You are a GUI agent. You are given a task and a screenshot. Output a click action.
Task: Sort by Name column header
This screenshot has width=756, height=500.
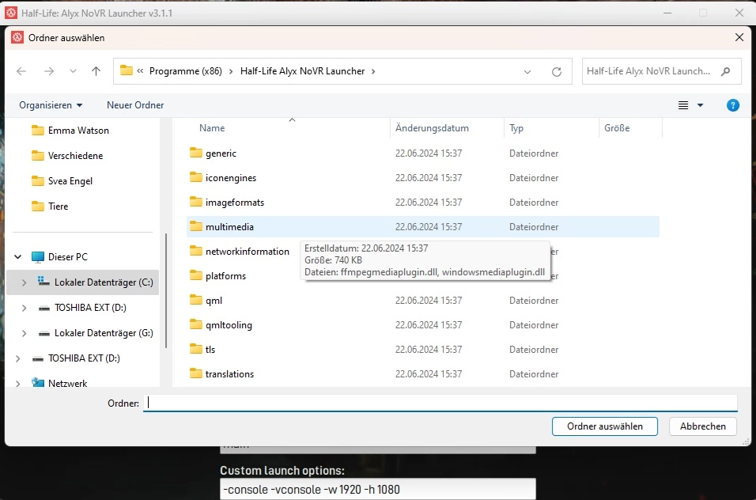[212, 128]
